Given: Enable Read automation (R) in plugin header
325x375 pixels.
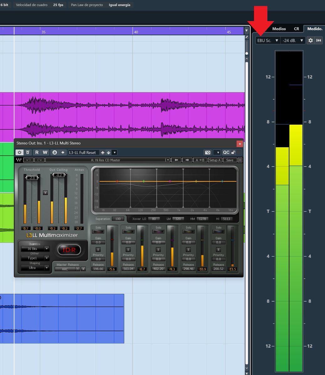Looking at the screenshot, I should [37, 152].
